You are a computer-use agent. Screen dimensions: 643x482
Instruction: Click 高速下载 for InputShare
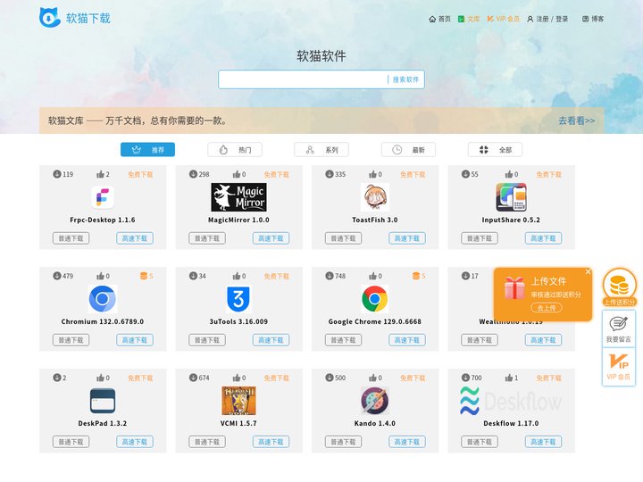coord(543,238)
